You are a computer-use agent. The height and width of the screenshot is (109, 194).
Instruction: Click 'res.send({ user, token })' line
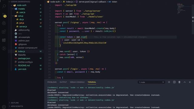[75, 51]
